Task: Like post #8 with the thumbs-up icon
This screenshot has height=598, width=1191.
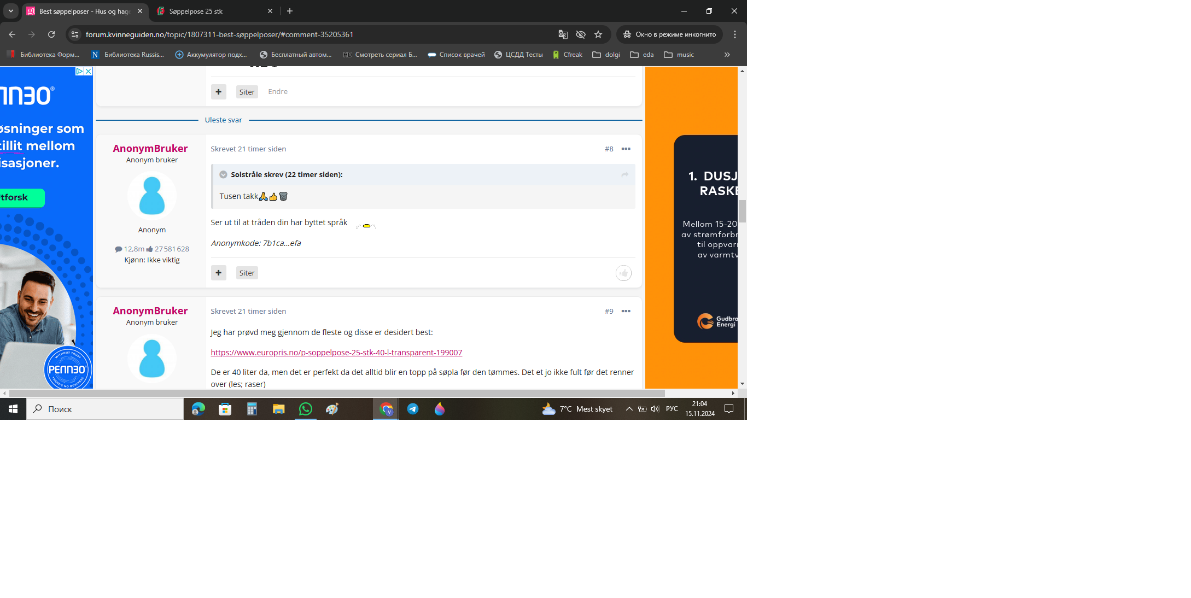Action: 623,273
